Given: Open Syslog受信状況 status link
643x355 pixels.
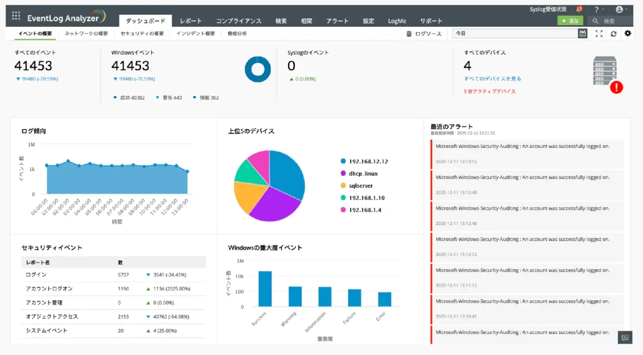Looking at the screenshot, I should point(548,9).
